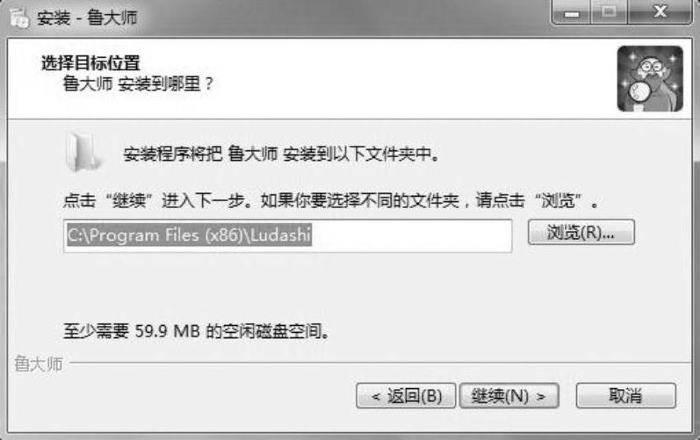Click the installer icon in the title bar

point(19,17)
